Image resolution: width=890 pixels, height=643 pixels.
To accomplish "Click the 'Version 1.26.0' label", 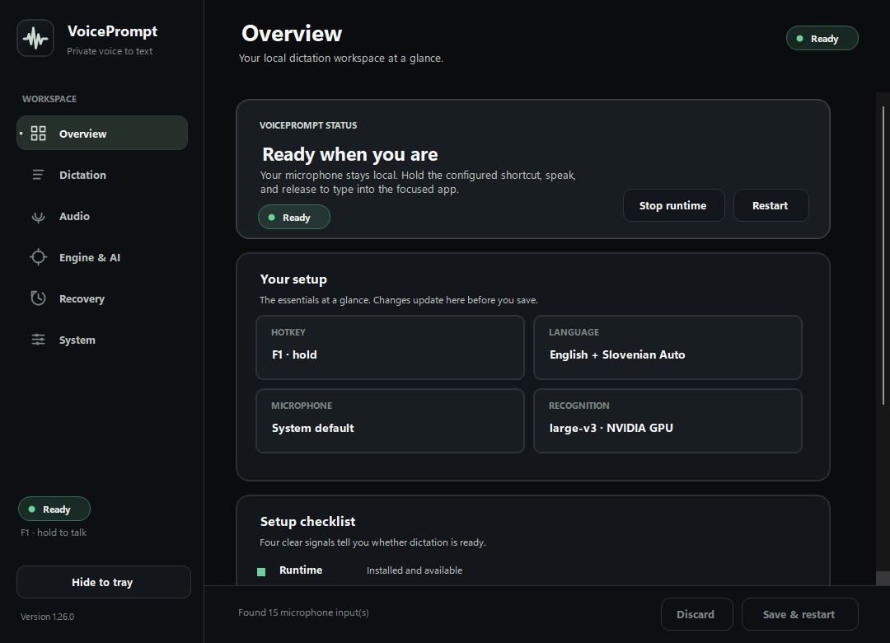I will [x=47, y=617].
